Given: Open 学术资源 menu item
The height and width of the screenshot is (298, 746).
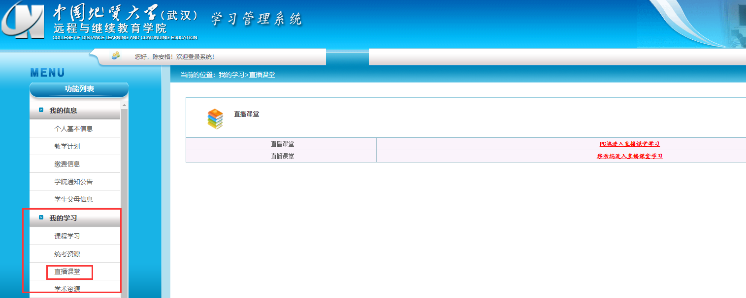Looking at the screenshot, I should [67, 289].
